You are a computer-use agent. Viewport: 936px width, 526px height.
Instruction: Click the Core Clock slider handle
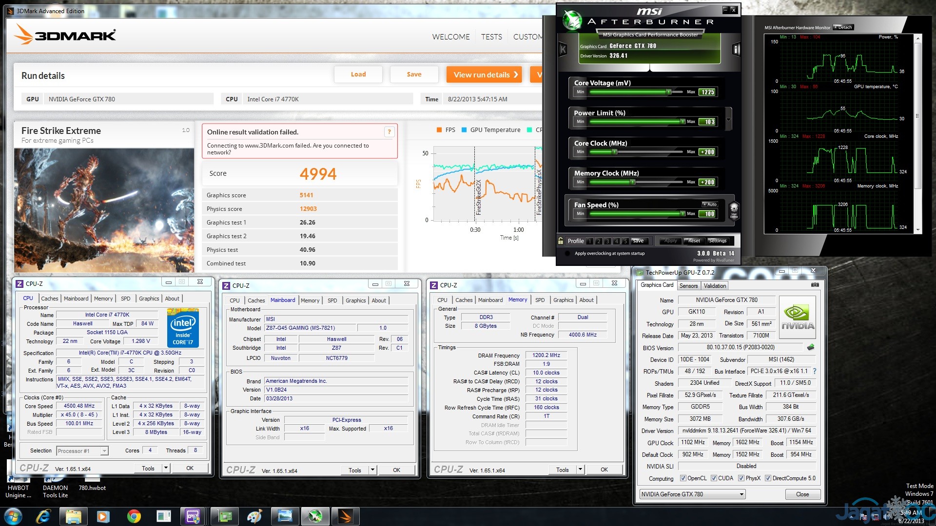(x=615, y=152)
